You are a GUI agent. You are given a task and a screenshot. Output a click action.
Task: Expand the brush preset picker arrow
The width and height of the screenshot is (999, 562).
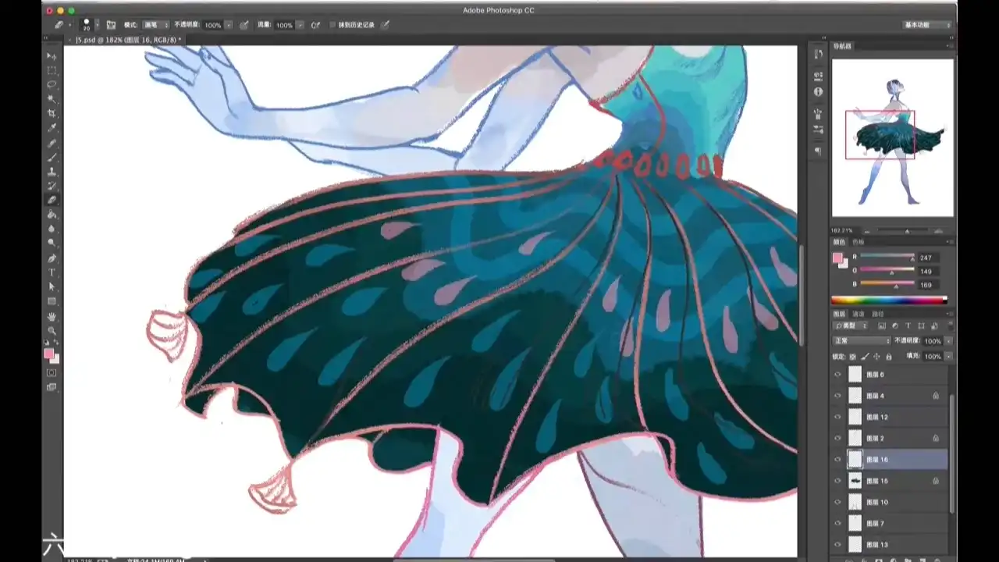(x=97, y=25)
